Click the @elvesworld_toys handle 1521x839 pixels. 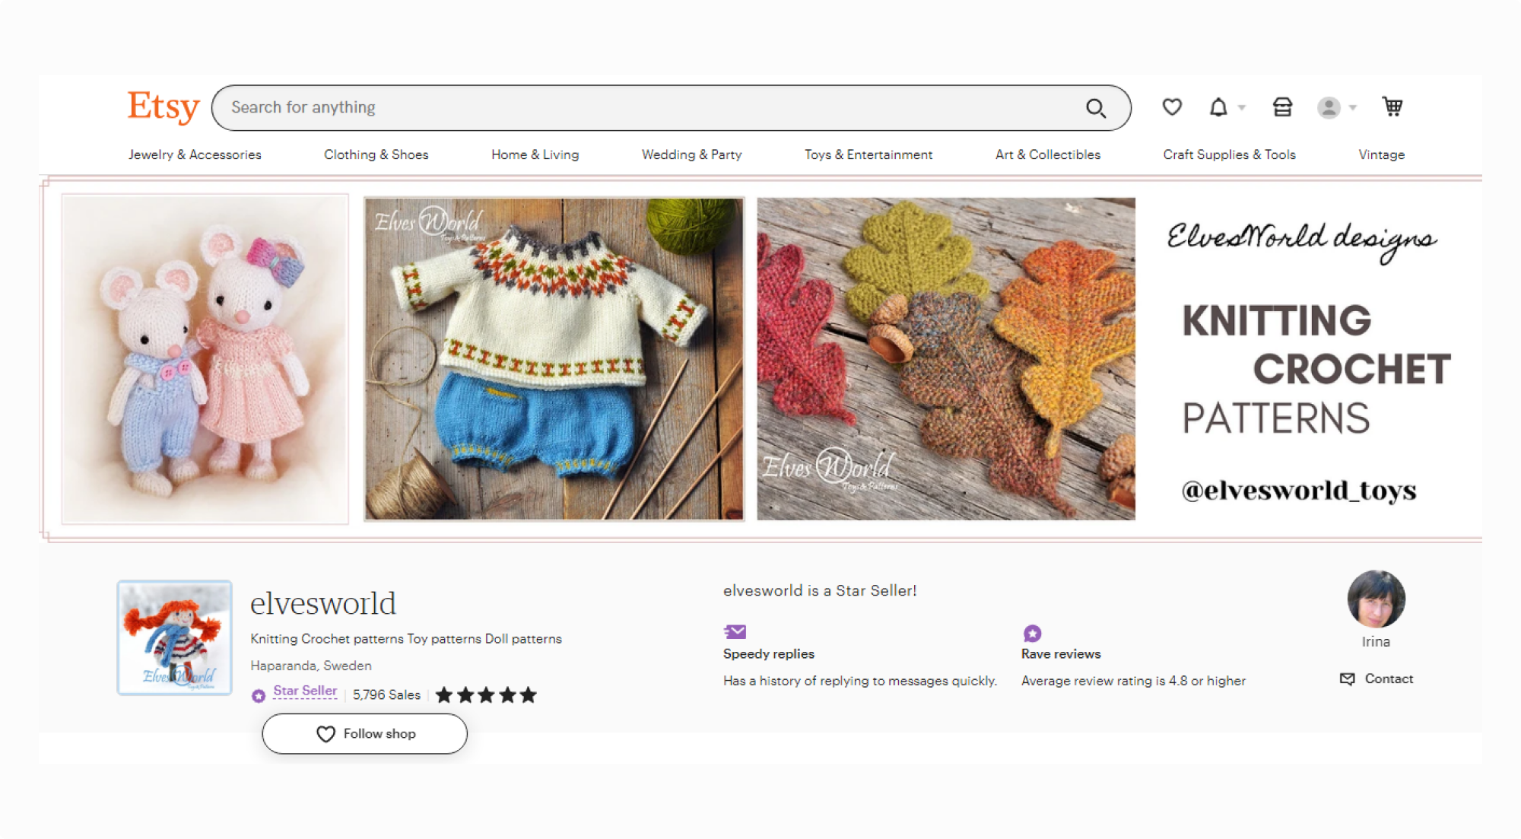pyautogui.click(x=1299, y=491)
